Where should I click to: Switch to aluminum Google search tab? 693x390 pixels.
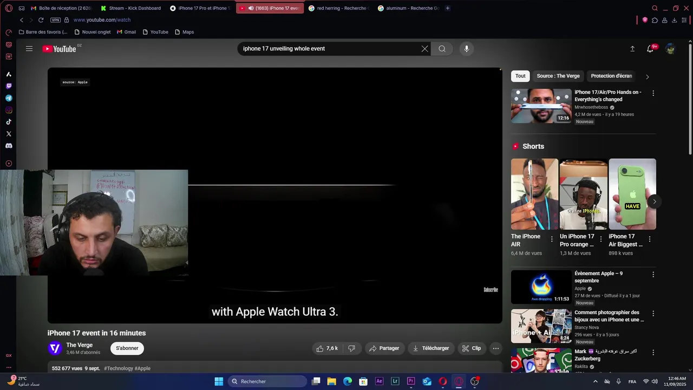[x=408, y=8]
